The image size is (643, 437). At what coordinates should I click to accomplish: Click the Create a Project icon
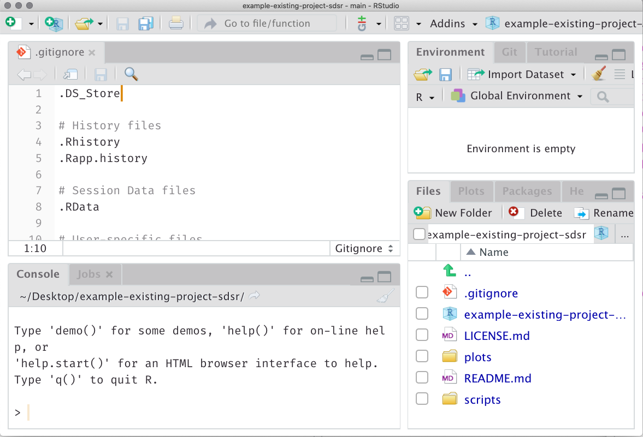54,23
